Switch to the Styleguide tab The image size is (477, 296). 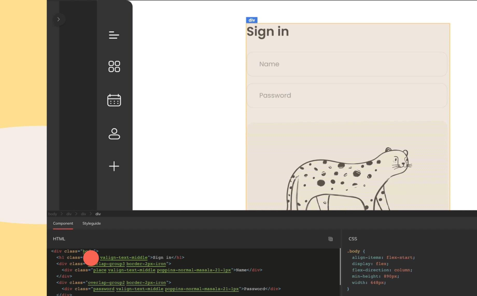tap(92, 223)
